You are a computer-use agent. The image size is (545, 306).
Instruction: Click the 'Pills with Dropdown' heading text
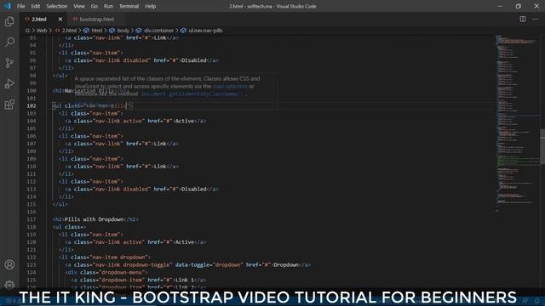tap(94, 219)
